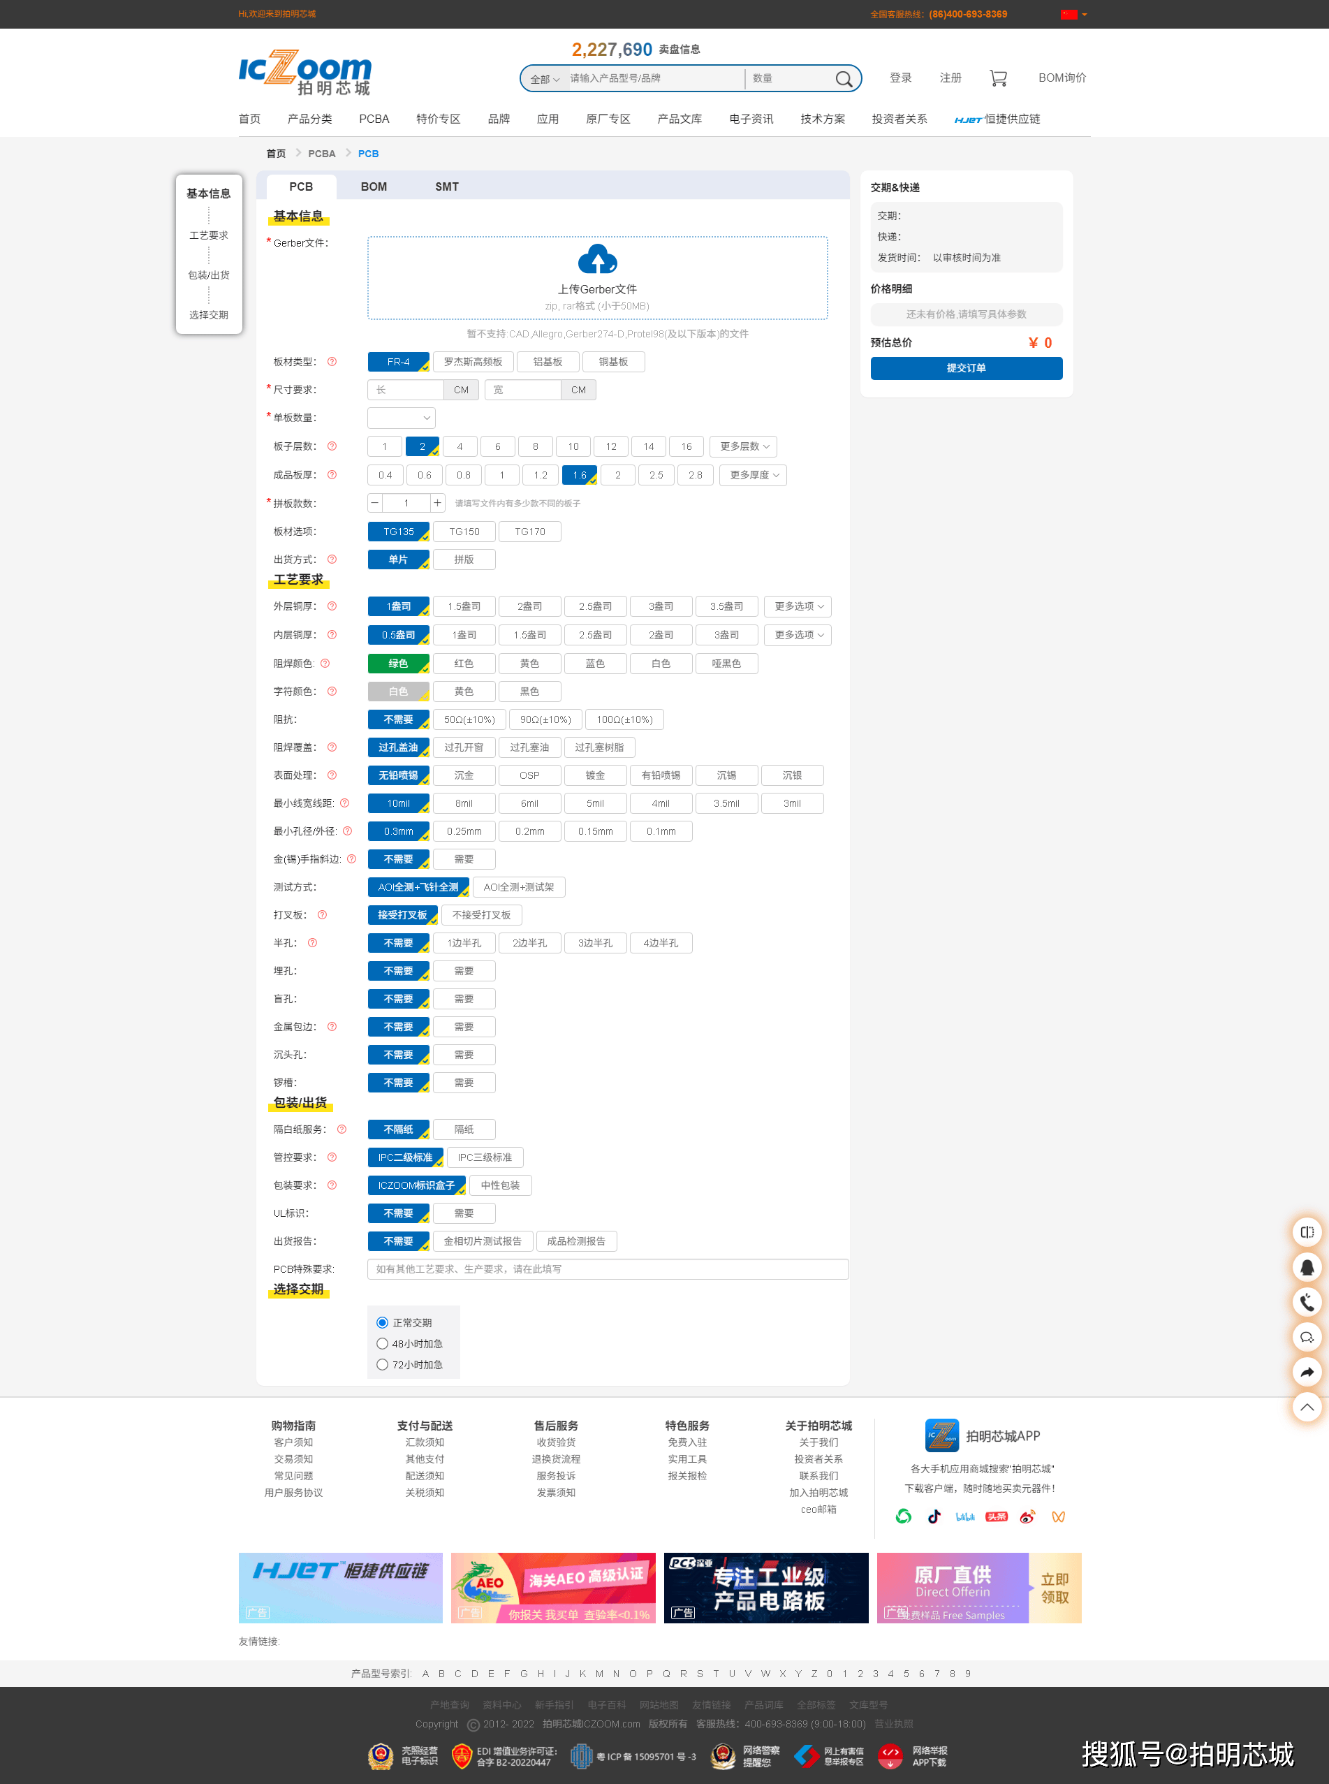This screenshot has height=1784, width=1329.
Task: Click the share arrow floating icon
Action: click(1307, 1372)
